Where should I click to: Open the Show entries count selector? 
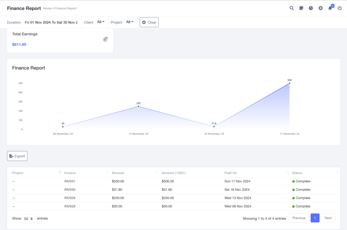29,219
